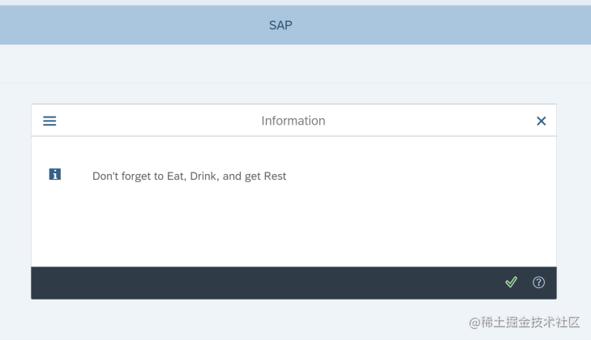The width and height of the screenshot is (591, 340).
Task: Click the "SAP" header title
Action: click(x=281, y=25)
